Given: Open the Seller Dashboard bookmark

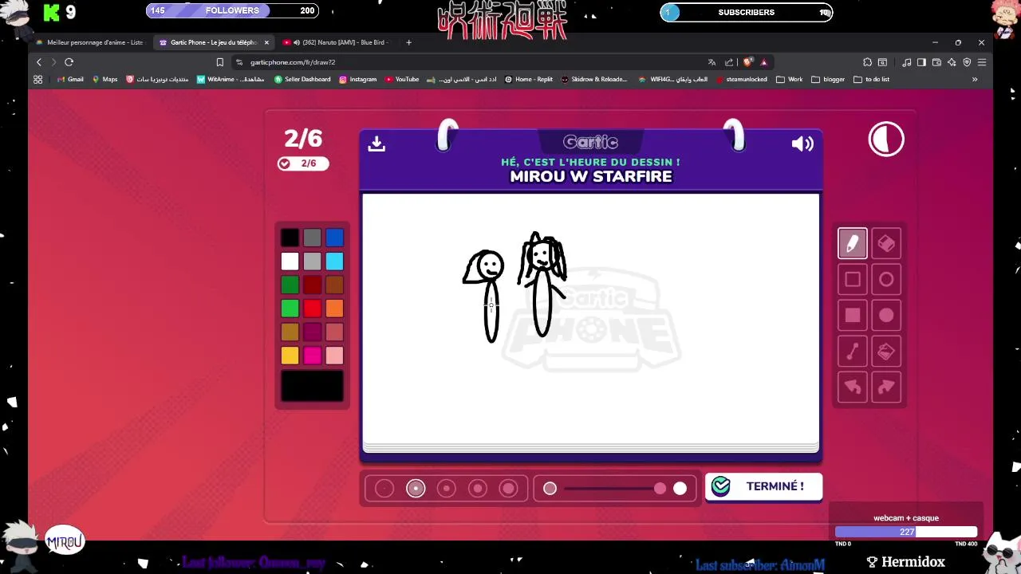Looking at the screenshot, I should pos(302,80).
